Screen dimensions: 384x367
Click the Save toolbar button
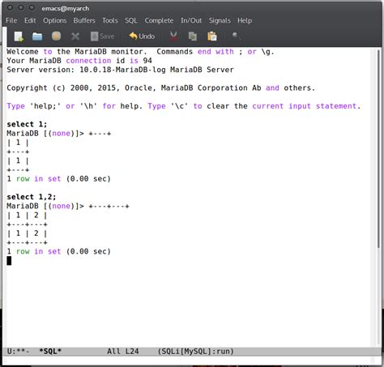pos(102,36)
